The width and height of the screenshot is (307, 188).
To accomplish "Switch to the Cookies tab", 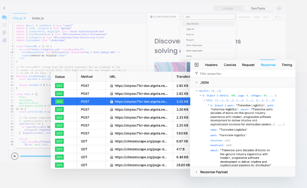I will [x=230, y=65].
